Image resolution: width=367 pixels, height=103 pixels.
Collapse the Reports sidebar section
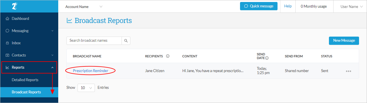29,68
